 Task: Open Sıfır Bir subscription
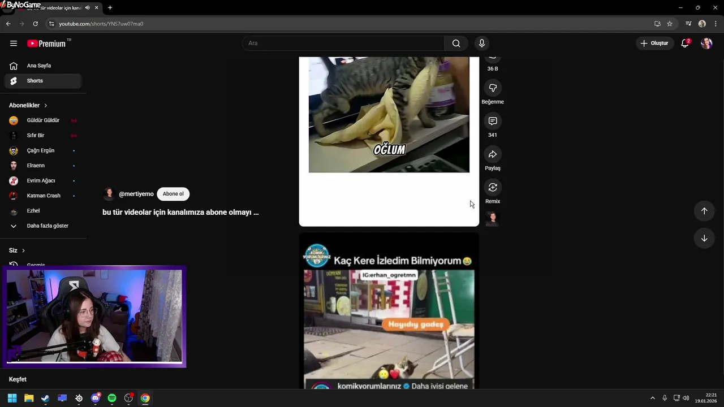point(44,136)
